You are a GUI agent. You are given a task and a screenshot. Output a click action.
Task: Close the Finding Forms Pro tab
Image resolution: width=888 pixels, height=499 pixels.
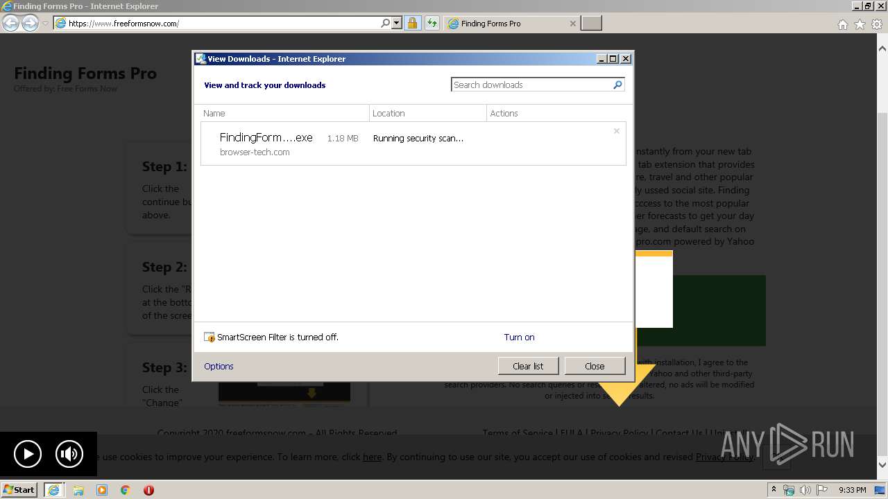[x=572, y=23]
